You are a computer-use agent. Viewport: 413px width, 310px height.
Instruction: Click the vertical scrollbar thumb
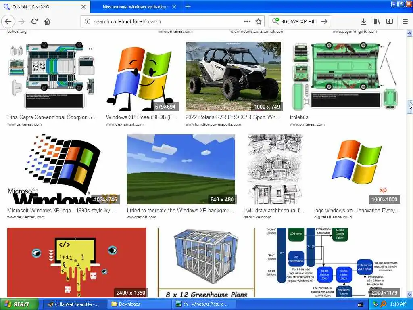(409, 107)
